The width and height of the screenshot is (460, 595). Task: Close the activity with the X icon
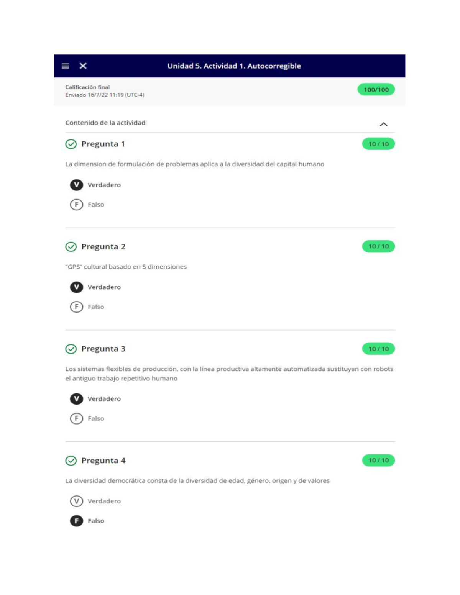83,66
